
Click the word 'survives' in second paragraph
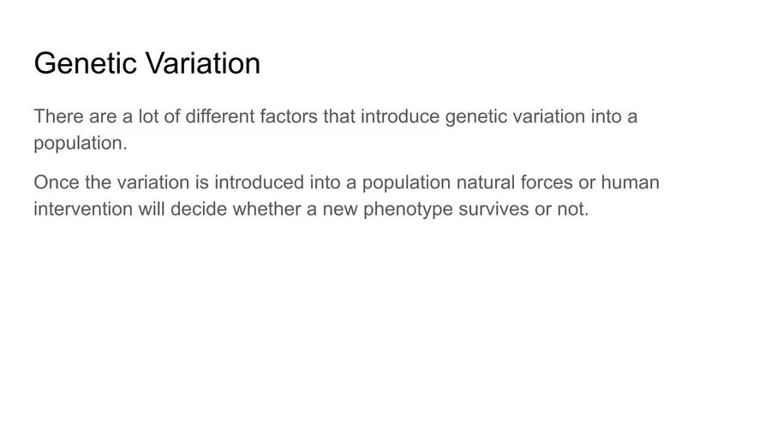pyautogui.click(x=493, y=209)
